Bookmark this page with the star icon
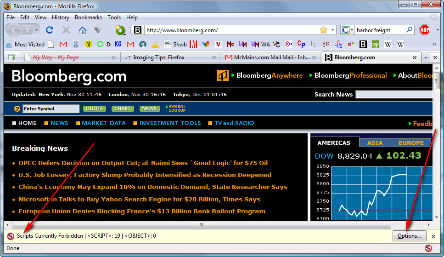Image resolution: width=444 pixels, height=257 pixels. click(323, 30)
